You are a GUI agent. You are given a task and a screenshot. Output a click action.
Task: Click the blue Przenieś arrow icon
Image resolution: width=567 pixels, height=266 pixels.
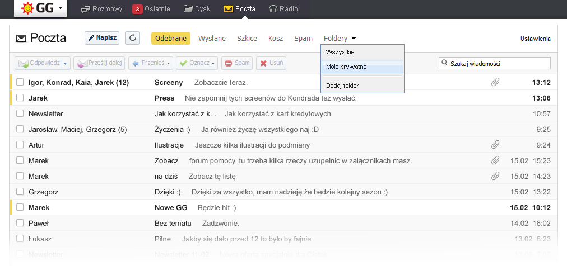tap(136, 63)
